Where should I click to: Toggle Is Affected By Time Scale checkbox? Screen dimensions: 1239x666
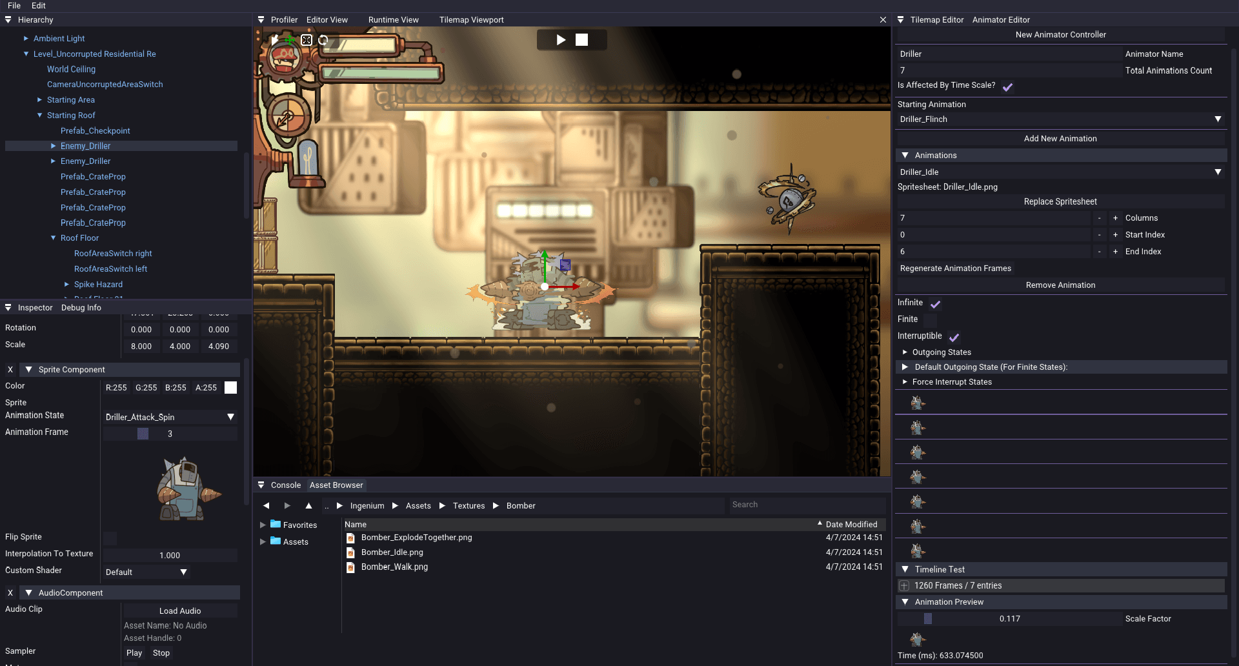(x=1007, y=86)
